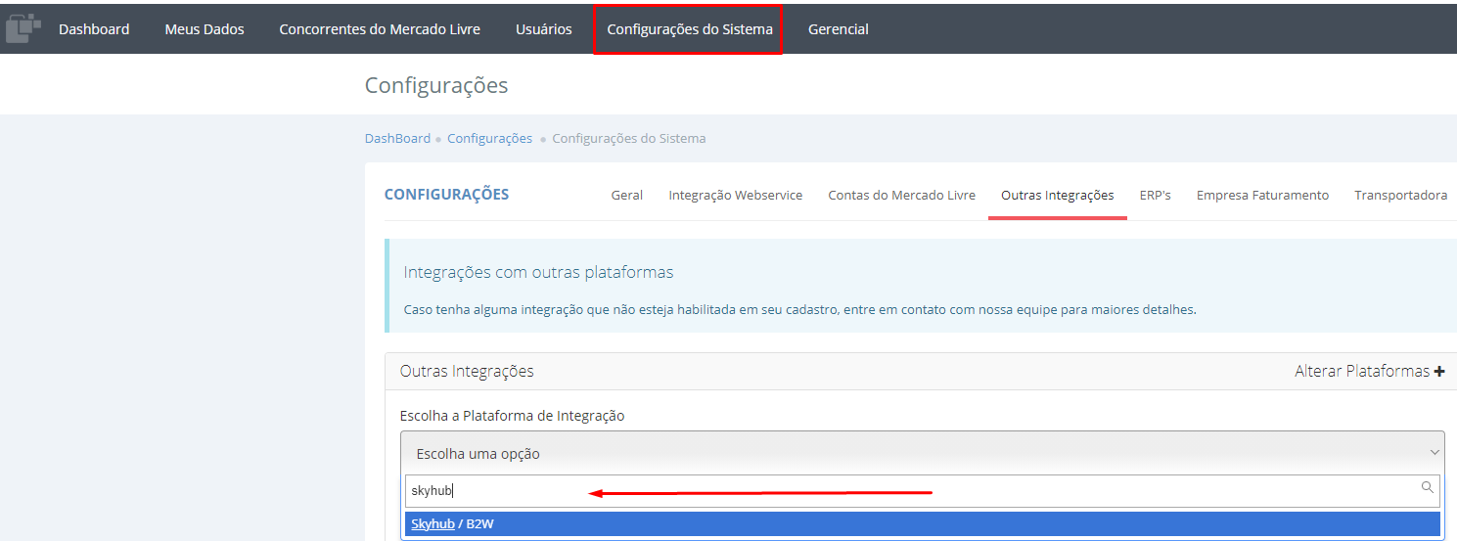Switch to Integração Webservice tab
The width and height of the screenshot is (1457, 541).
[x=736, y=196]
